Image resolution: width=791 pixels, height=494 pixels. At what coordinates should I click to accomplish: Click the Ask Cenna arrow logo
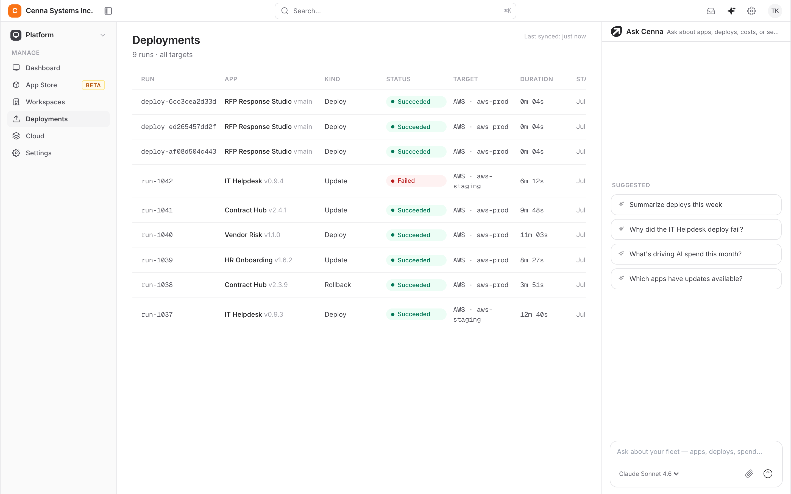point(616,31)
